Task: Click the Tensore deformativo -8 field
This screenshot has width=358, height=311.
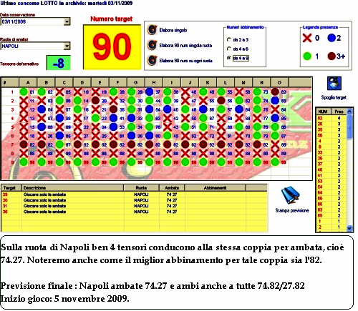Action: (59, 63)
